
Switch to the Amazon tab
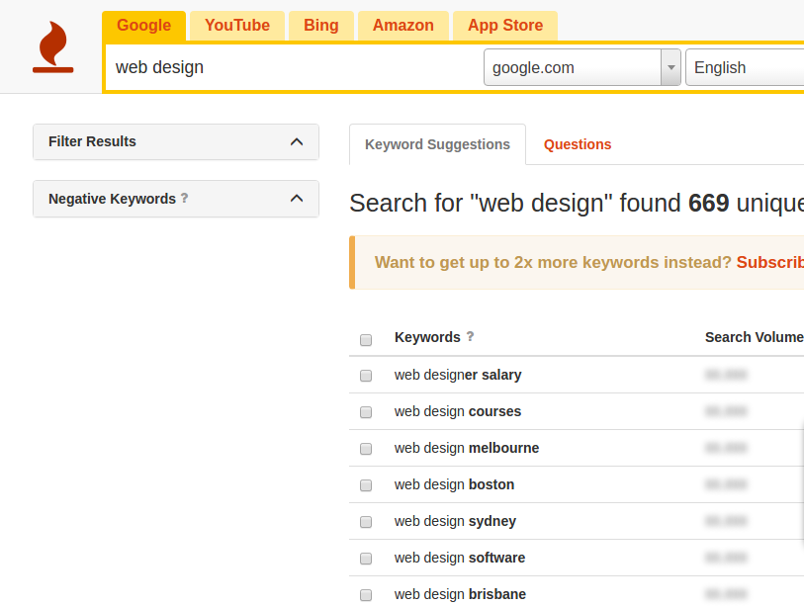[x=403, y=26]
